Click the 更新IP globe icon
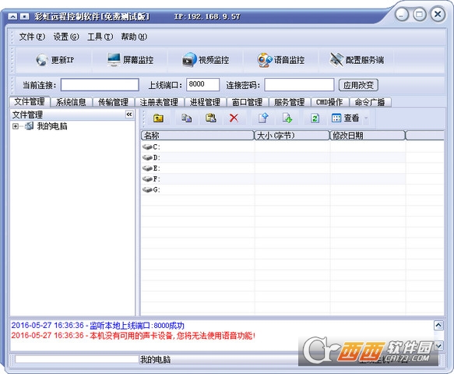 point(42,60)
